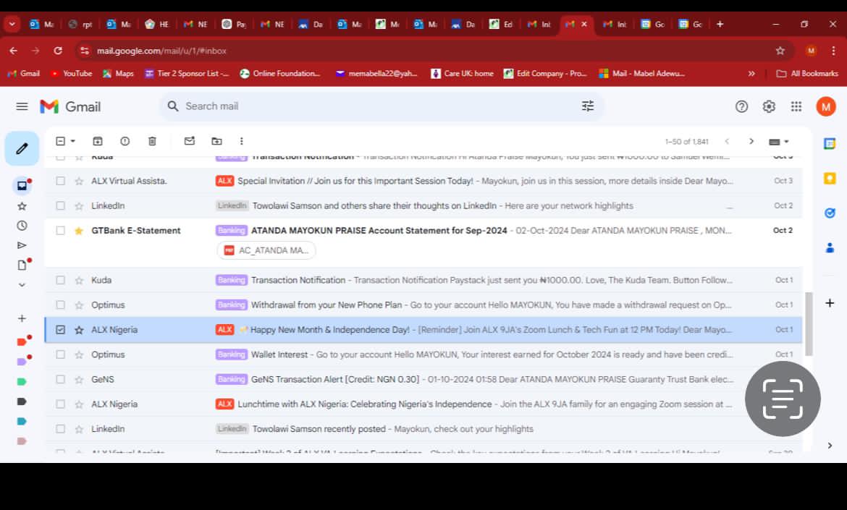Open Google Calendar in the side panel
This screenshot has height=510, width=847.
(x=830, y=143)
